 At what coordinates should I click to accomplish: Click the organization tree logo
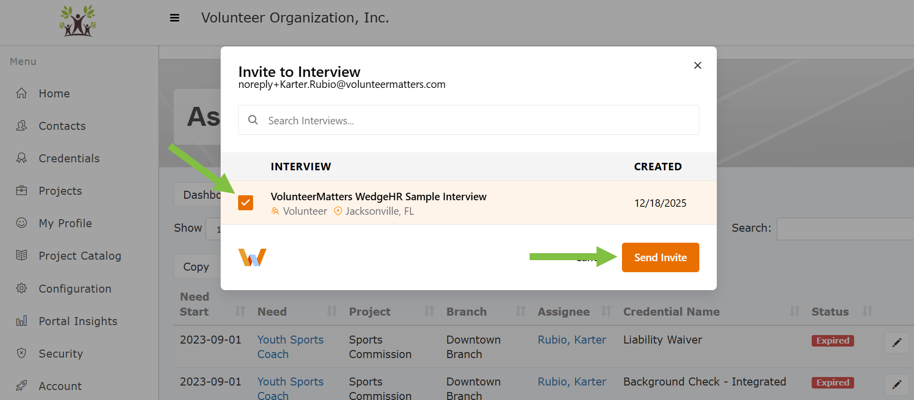pos(78,21)
